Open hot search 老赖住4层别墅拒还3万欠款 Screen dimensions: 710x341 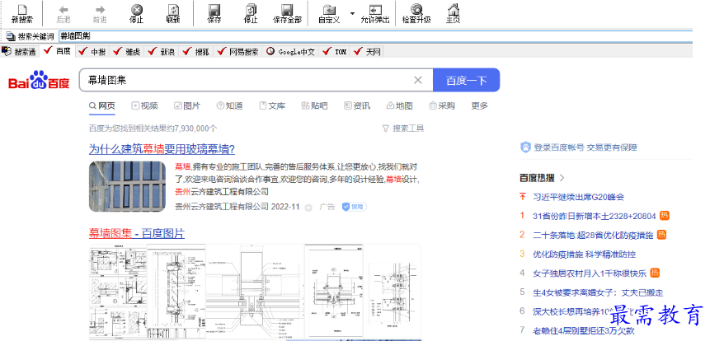point(584,330)
